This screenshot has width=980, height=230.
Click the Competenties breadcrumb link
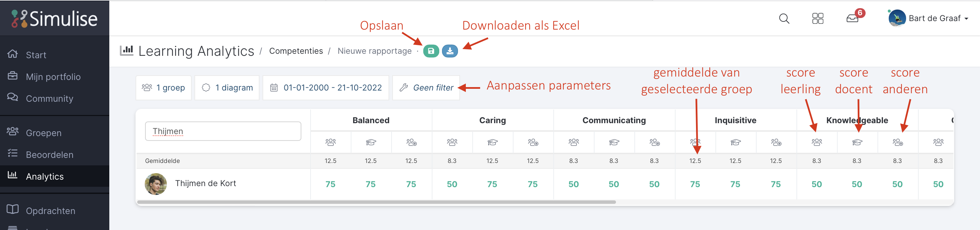[x=296, y=51]
